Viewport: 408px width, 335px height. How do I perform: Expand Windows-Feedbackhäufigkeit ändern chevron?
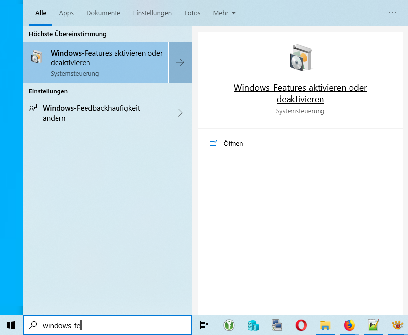pyautogui.click(x=180, y=113)
